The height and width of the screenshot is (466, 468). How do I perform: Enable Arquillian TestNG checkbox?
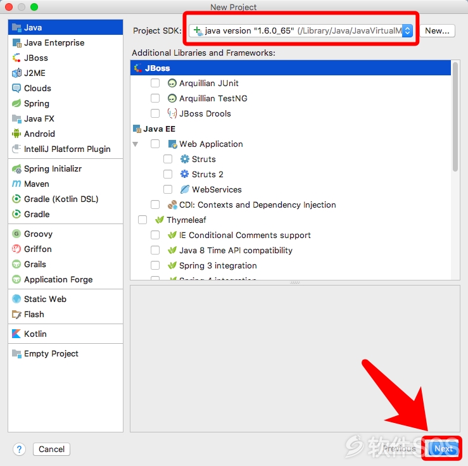click(x=155, y=98)
